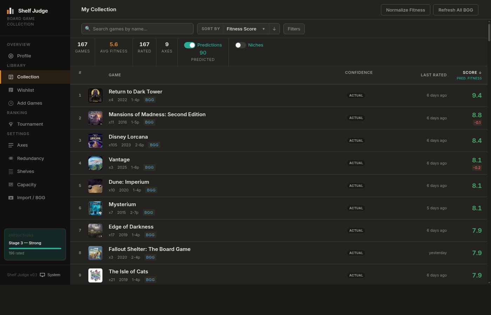Click the Confidence column header
Image resolution: width=491 pixels, height=315 pixels.
pos(359,72)
